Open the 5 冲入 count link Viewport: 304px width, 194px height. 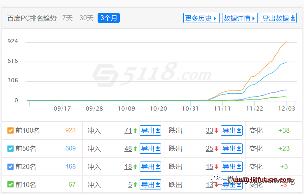point(130,185)
